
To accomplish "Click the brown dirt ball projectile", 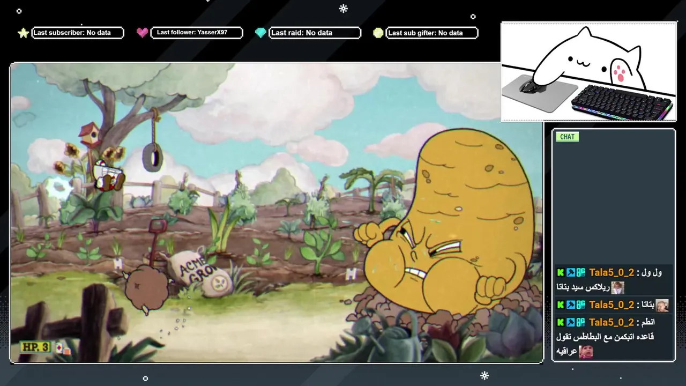I will pos(146,288).
